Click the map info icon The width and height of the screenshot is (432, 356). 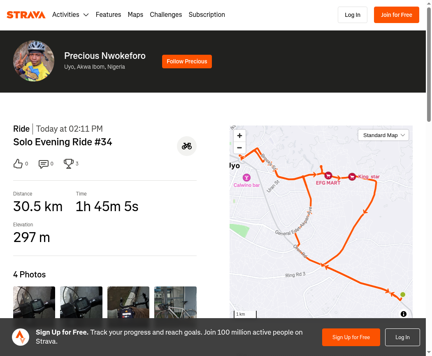404,314
